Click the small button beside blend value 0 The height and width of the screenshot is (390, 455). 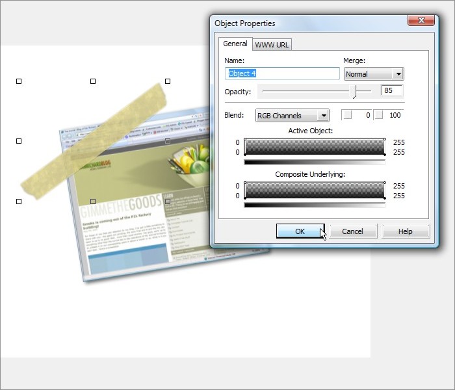click(x=347, y=115)
